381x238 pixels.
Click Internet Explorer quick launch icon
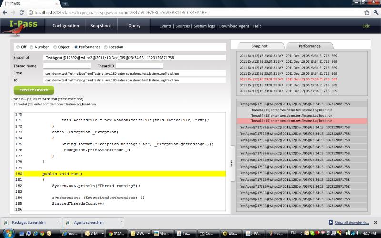(35, 233)
